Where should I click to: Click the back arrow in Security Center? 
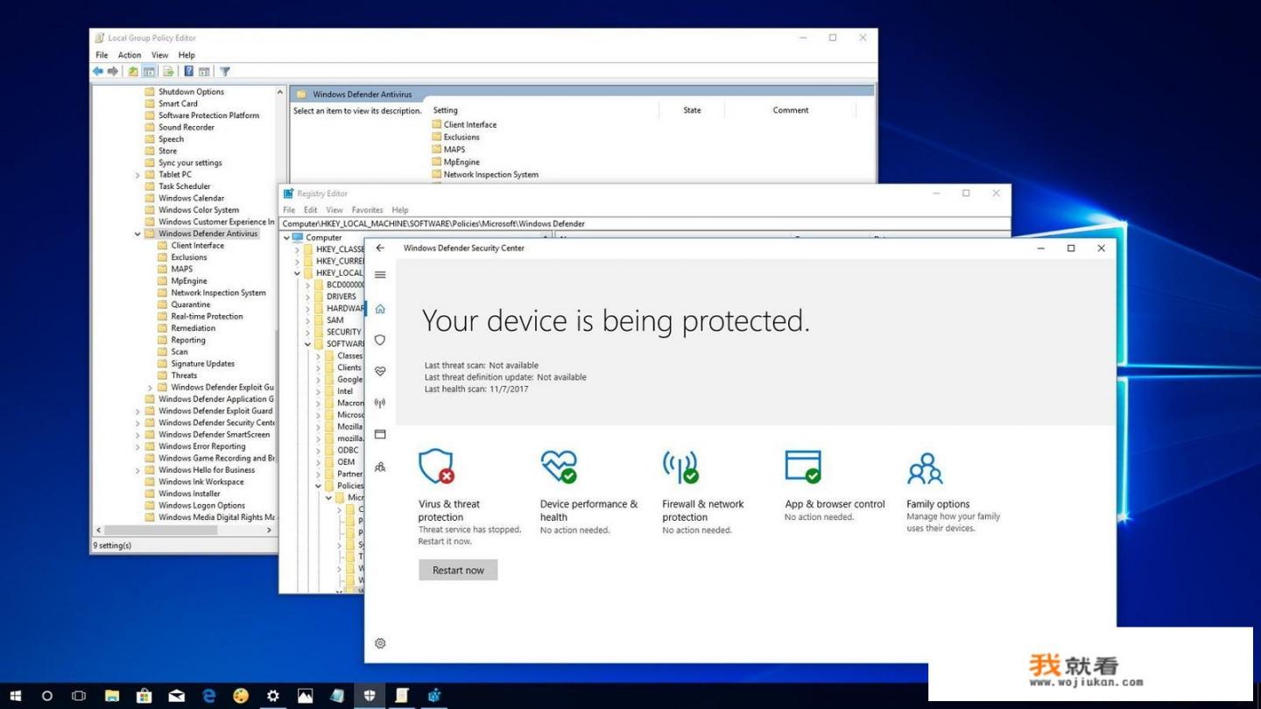380,248
